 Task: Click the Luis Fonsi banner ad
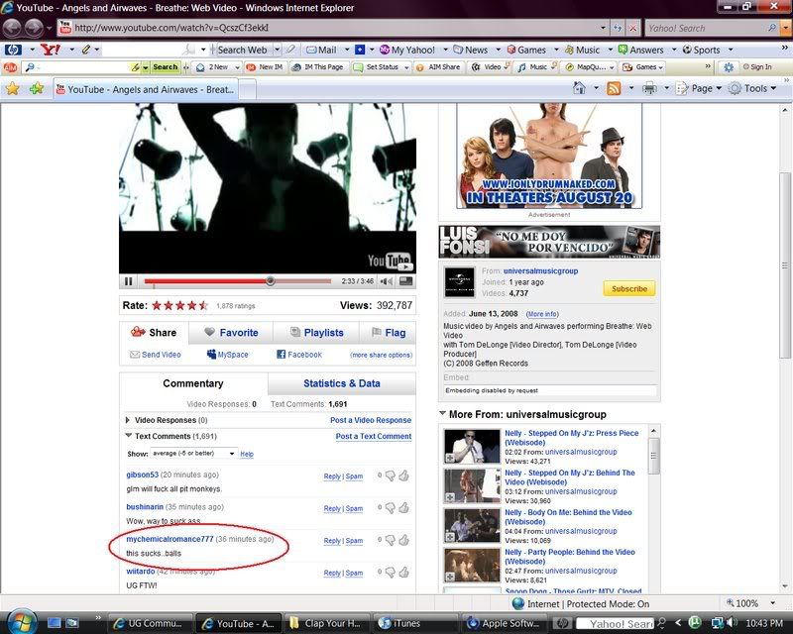[x=549, y=242]
